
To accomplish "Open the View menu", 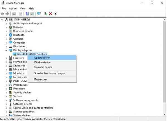I will pyautogui.click(x=22, y=8).
